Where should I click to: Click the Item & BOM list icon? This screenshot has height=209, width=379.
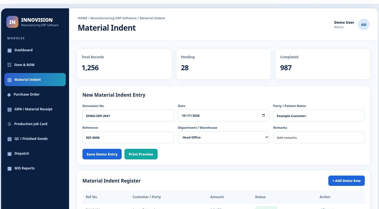pyautogui.click(x=9, y=65)
